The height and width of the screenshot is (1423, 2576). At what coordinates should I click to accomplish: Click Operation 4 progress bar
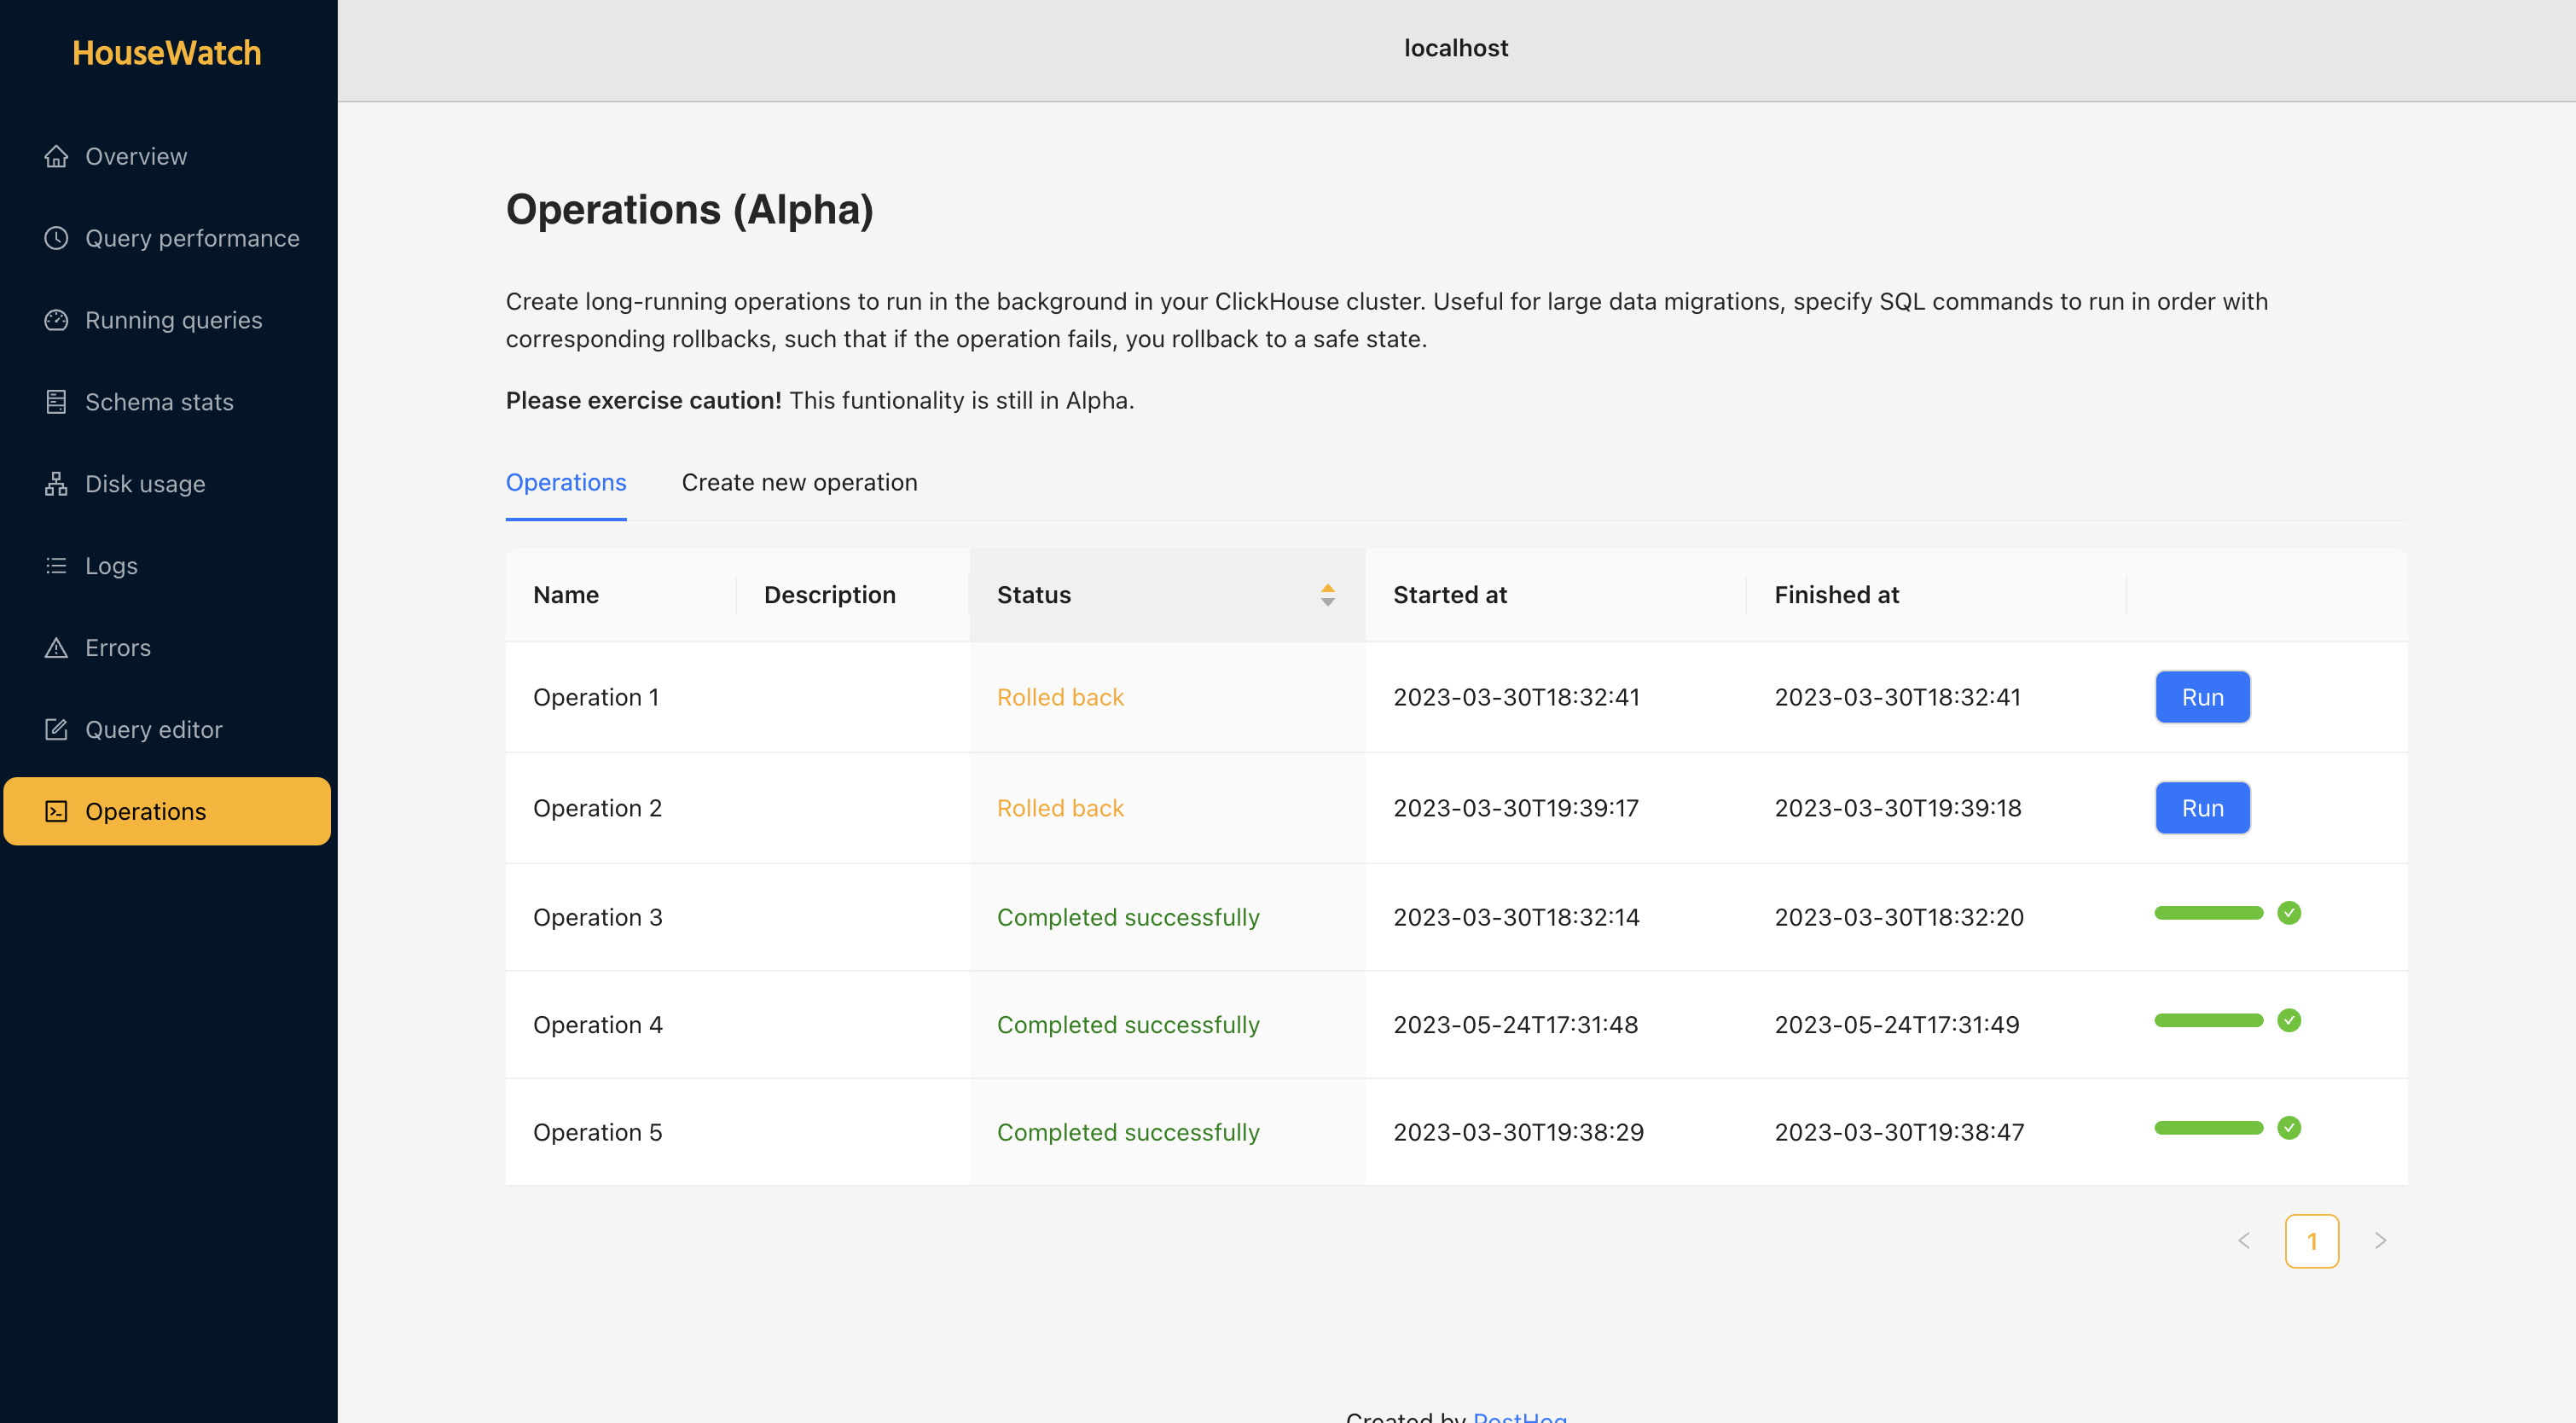pos(2208,1020)
